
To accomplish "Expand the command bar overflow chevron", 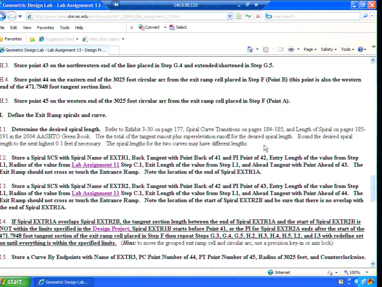I will click(374, 47).
